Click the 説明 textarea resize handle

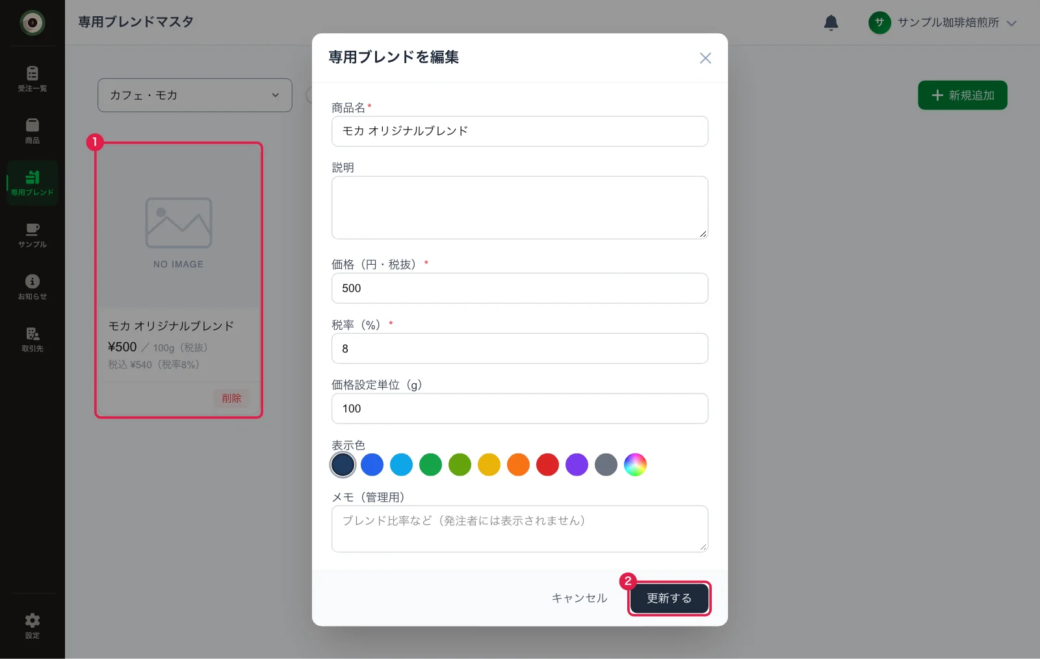[703, 234]
